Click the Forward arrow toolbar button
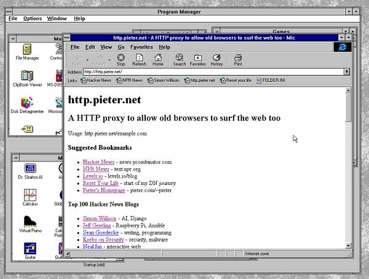 pyautogui.click(x=99, y=60)
